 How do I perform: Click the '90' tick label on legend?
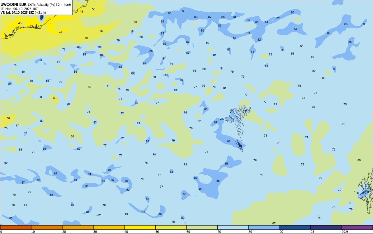point(281,232)
